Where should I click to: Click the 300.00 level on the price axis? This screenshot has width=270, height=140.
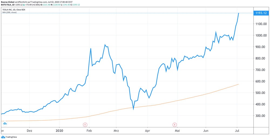[261, 116]
